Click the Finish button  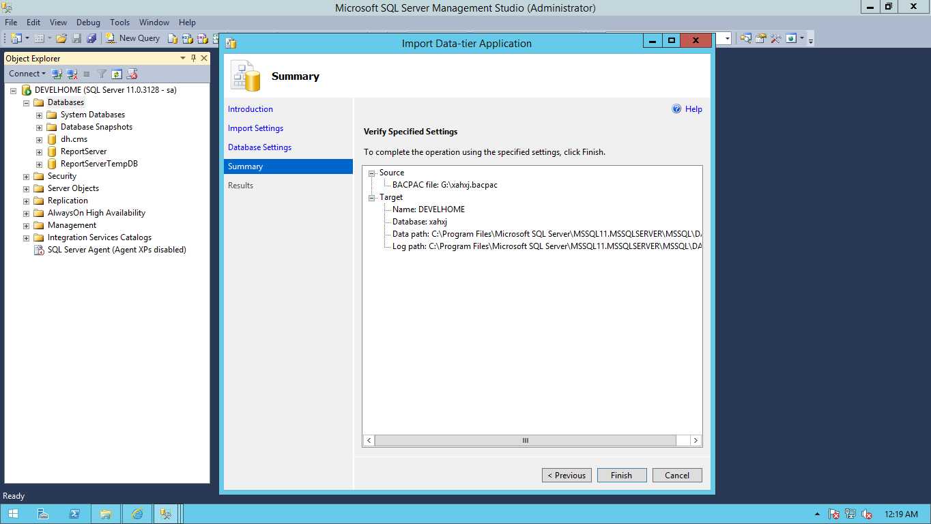tap(622, 476)
